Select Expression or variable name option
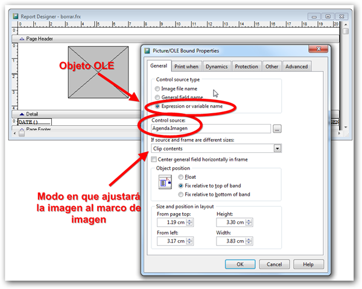The image size is (362, 289). [157, 106]
